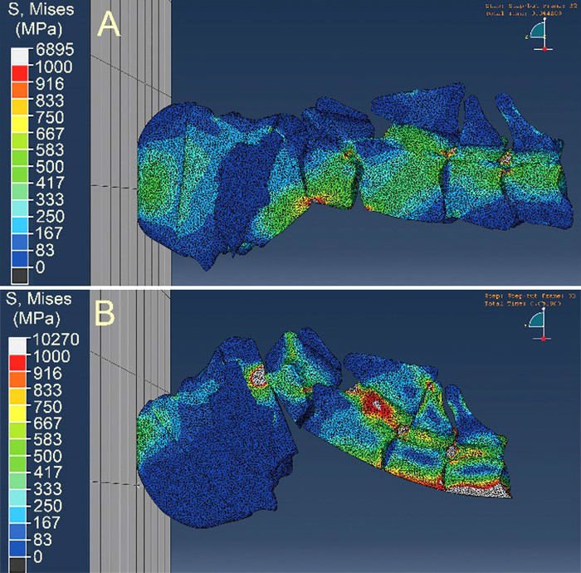Click the 167 value in panel B legend
Screen dimensions: 581x573
click(x=47, y=522)
